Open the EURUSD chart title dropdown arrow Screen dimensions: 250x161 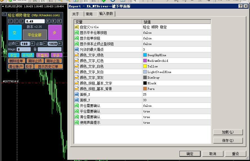click(x=3, y=6)
